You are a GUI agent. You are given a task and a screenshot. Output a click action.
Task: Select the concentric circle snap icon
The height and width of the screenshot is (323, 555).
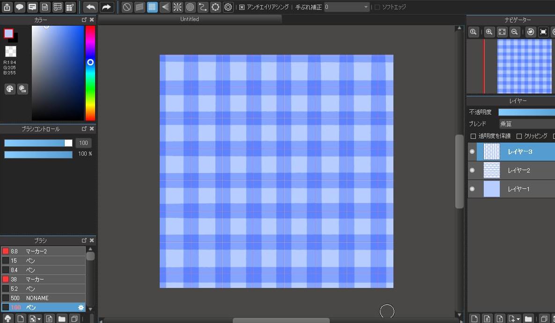[x=190, y=7]
